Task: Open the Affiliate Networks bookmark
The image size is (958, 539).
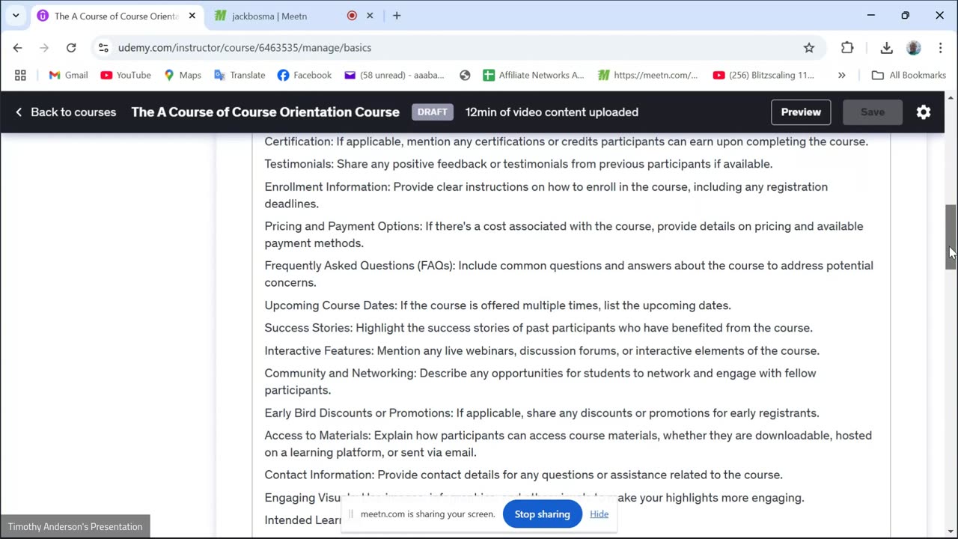Action: [x=534, y=75]
